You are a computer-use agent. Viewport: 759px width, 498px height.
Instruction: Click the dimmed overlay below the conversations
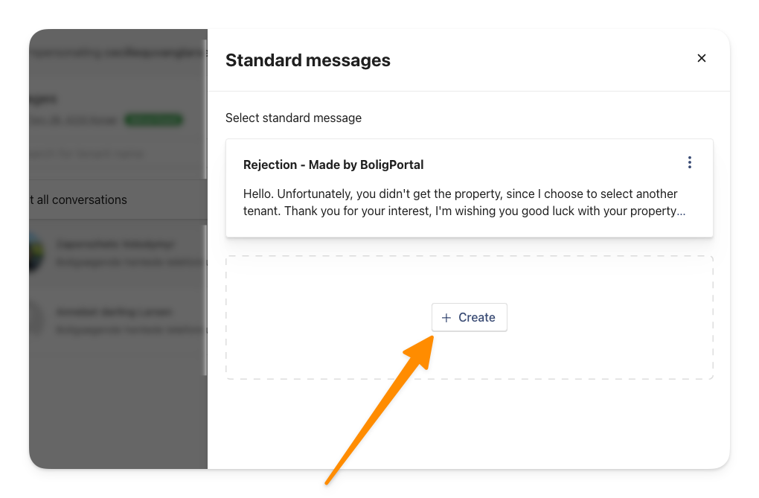click(118, 417)
